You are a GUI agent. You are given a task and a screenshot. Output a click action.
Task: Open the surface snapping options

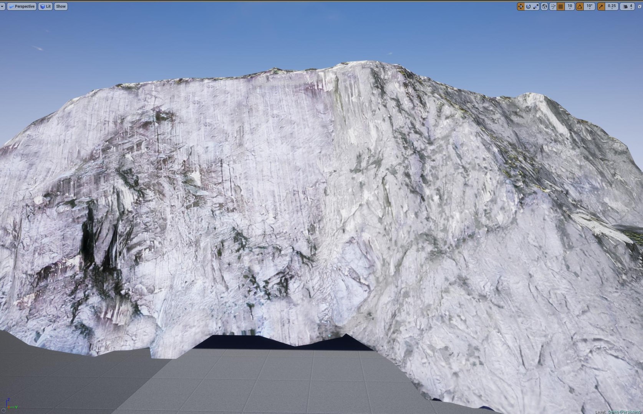553,6
